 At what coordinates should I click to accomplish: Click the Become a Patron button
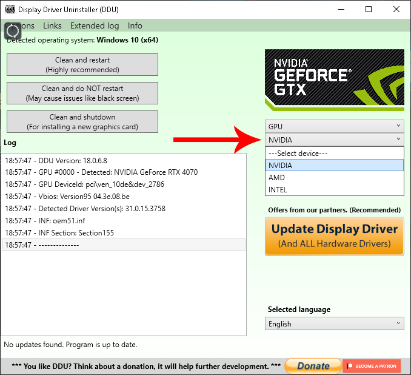tap(372, 366)
